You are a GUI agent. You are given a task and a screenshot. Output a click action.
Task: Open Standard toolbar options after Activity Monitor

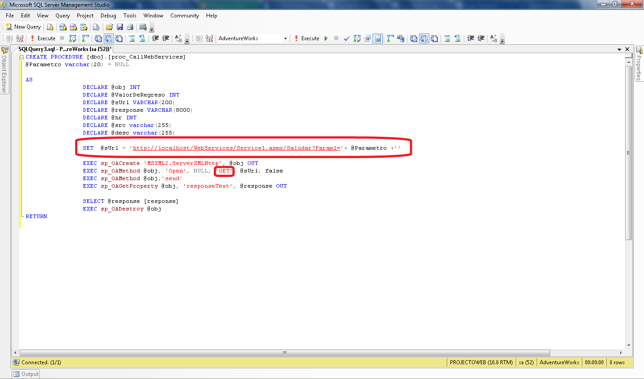152,28
